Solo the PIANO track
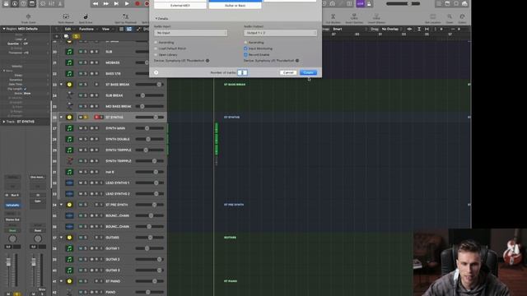 click(x=86, y=292)
